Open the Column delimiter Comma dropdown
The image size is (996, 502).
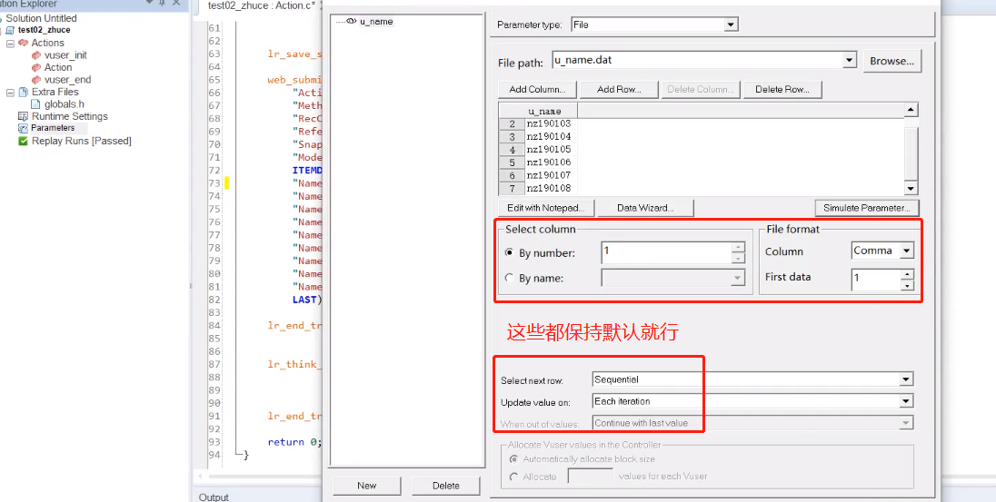point(906,251)
